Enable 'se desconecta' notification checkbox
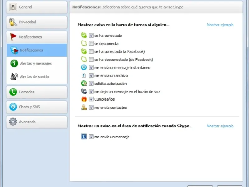249x187 pixels. point(91,43)
